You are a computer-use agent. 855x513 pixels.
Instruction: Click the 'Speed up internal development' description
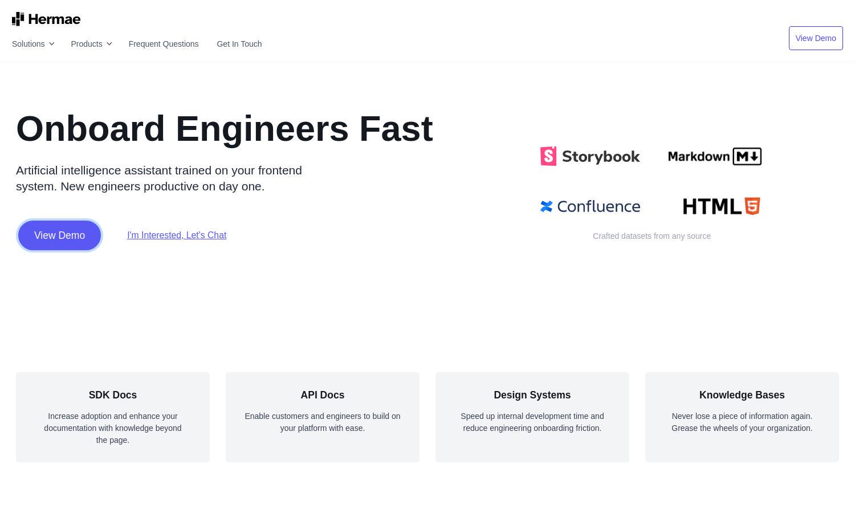click(532, 422)
